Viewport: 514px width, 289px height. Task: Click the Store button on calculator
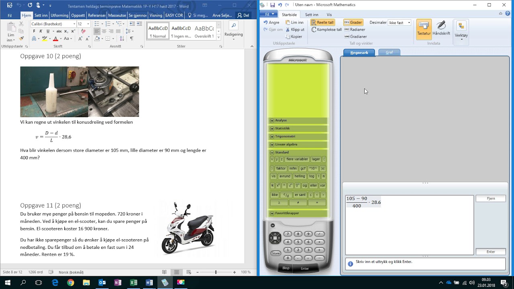pyautogui.click(x=275, y=253)
